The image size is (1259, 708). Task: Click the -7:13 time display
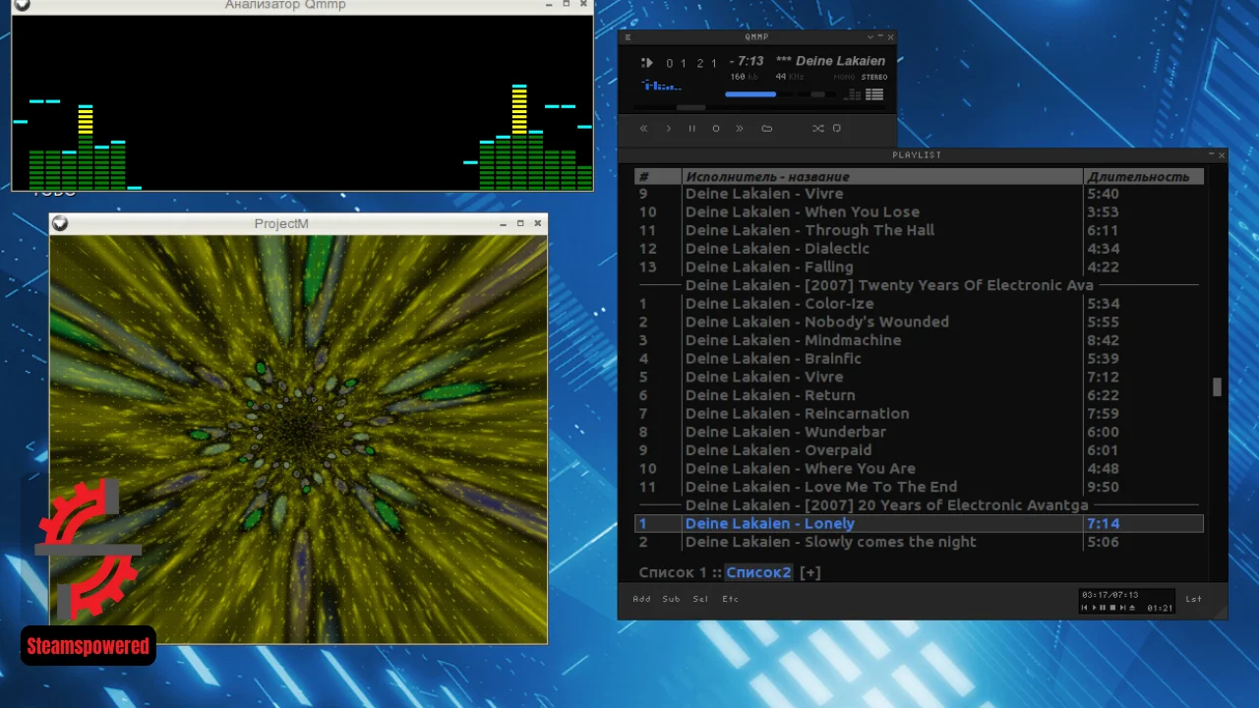pyautogui.click(x=747, y=61)
